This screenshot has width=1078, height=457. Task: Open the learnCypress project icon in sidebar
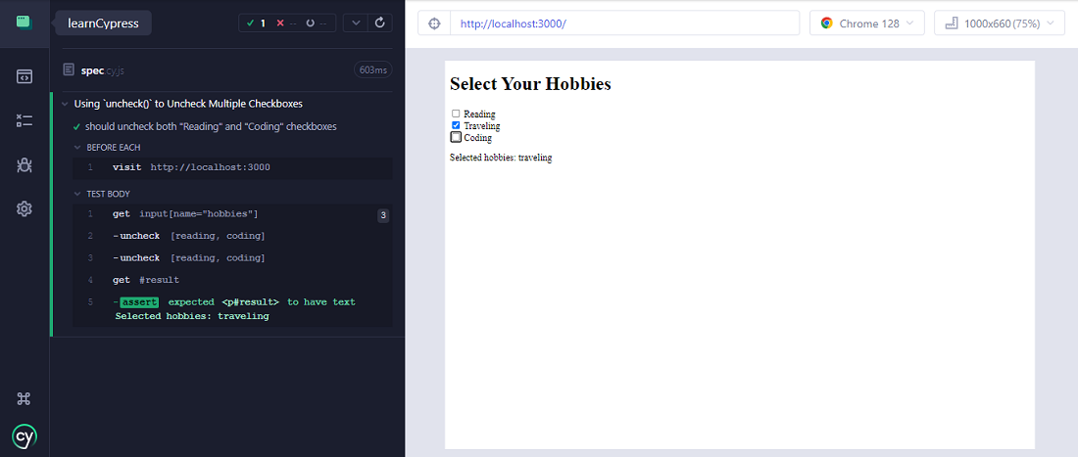pyautogui.click(x=24, y=22)
